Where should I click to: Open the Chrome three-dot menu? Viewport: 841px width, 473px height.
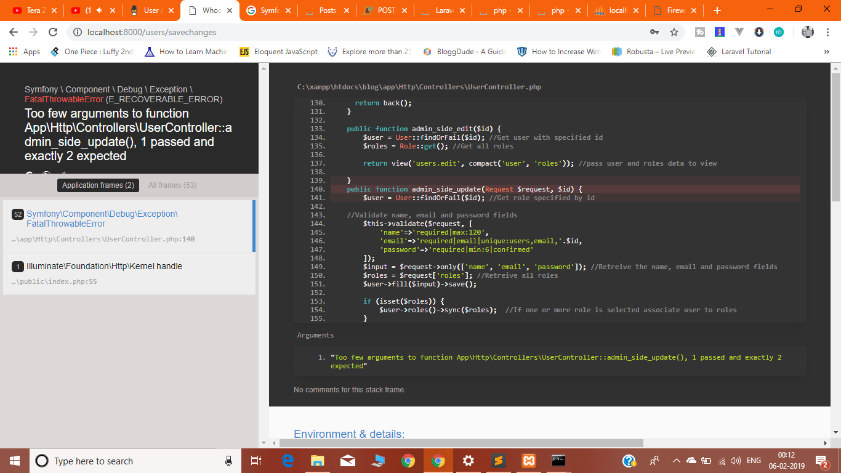coord(828,31)
